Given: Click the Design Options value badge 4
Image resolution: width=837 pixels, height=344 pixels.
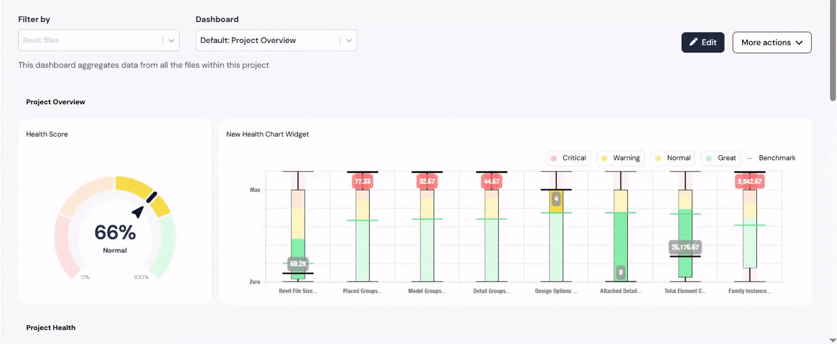Looking at the screenshot, I should coord(556,199).
